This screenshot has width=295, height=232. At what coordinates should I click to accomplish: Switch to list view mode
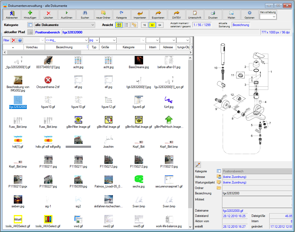click(x=126, y=25)
